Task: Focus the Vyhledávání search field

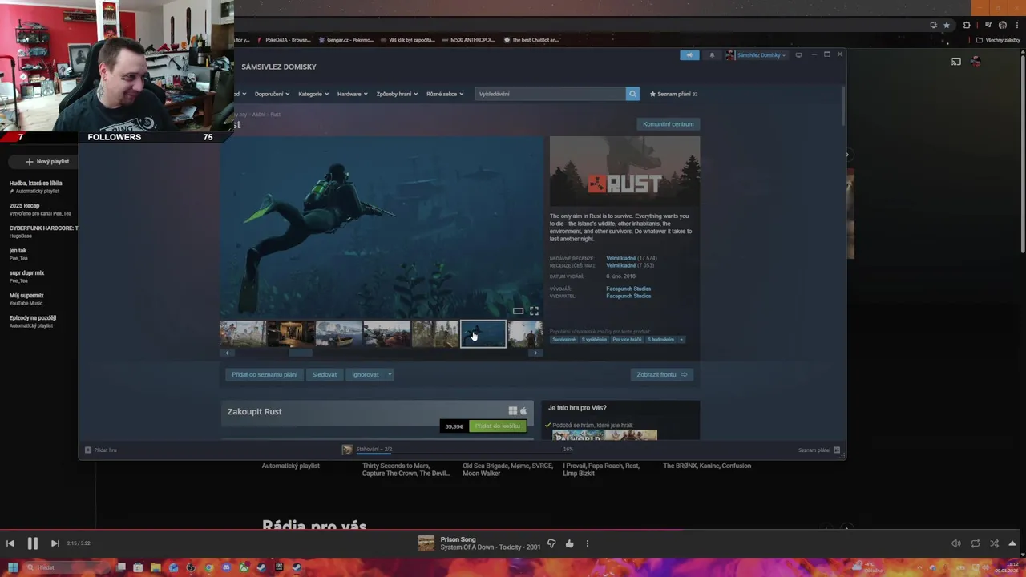Action: tap(550, 94)
